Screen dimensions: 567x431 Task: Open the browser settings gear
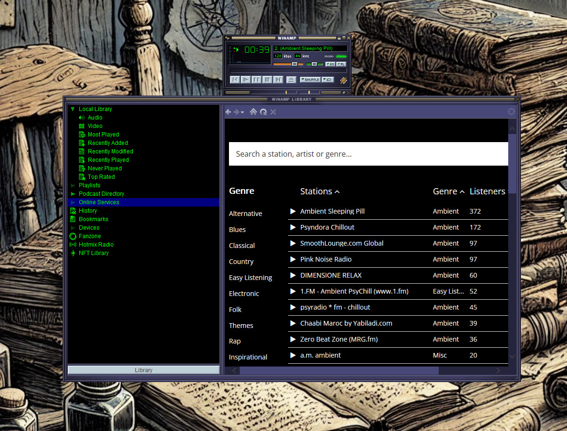512,112
